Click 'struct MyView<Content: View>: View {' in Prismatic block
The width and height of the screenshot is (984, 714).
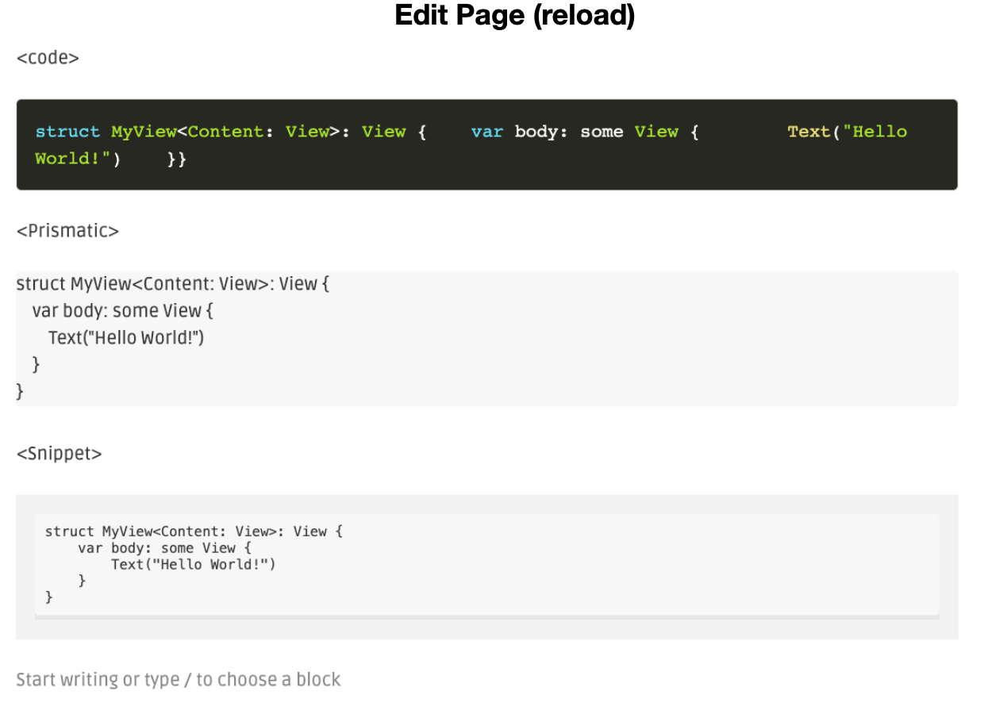click(x=172, y=284)
